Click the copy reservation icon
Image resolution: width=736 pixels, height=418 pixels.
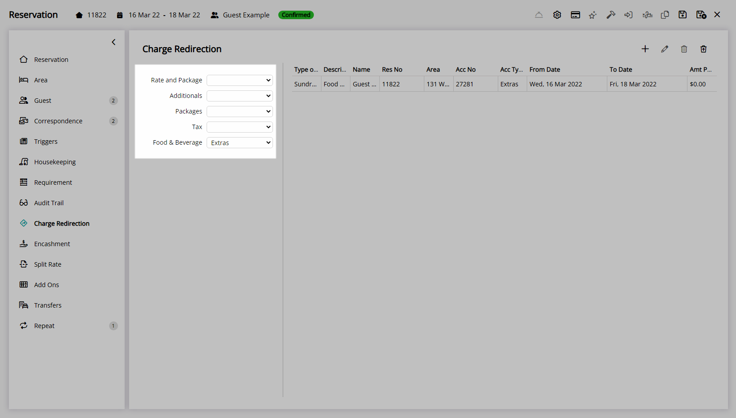point(665,15)
